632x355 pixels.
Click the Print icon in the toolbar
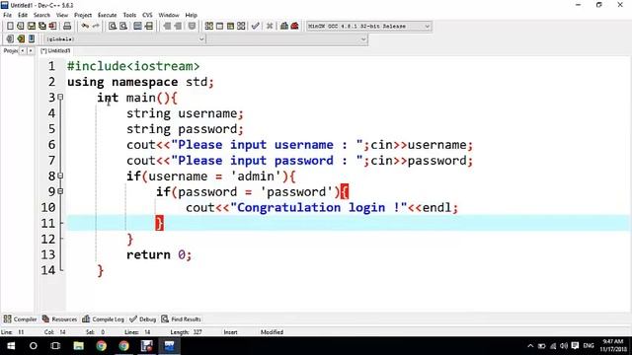click(67, 27)
